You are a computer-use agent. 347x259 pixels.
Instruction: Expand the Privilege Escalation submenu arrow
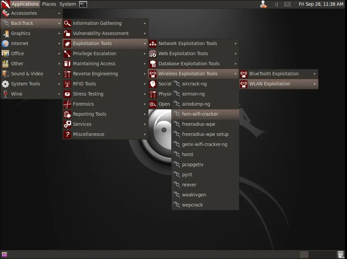pyautogui.click(x=145, y=53)
